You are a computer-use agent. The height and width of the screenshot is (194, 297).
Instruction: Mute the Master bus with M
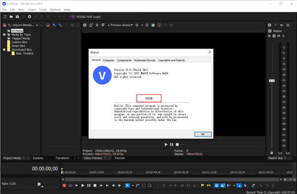(x=279, y=36)
